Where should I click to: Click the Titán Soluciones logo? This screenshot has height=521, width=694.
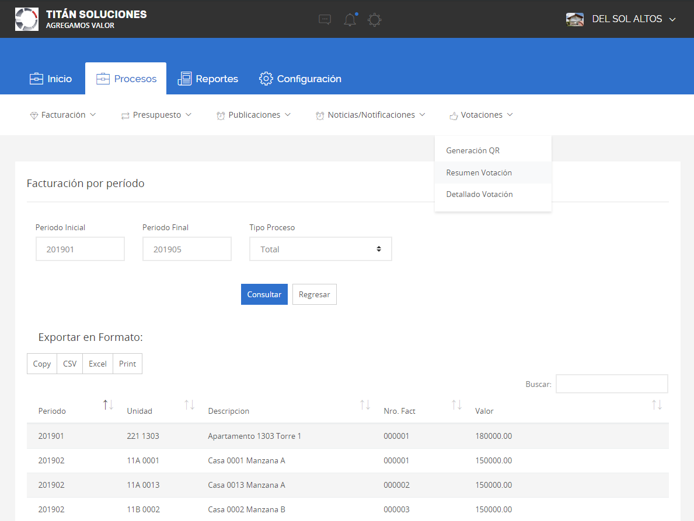click(27, 19)
